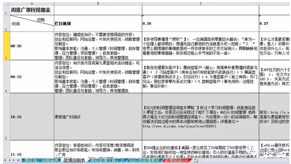This screenshot has height=164, width=291.
Task: Go to the first sheet using the navigation arrow
Action: pyautogui.click(x=5, y=160)
